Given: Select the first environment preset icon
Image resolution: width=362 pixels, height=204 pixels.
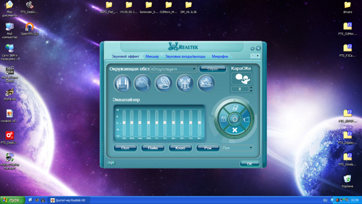Looking at the screenshot, I should tap(122, 83).
